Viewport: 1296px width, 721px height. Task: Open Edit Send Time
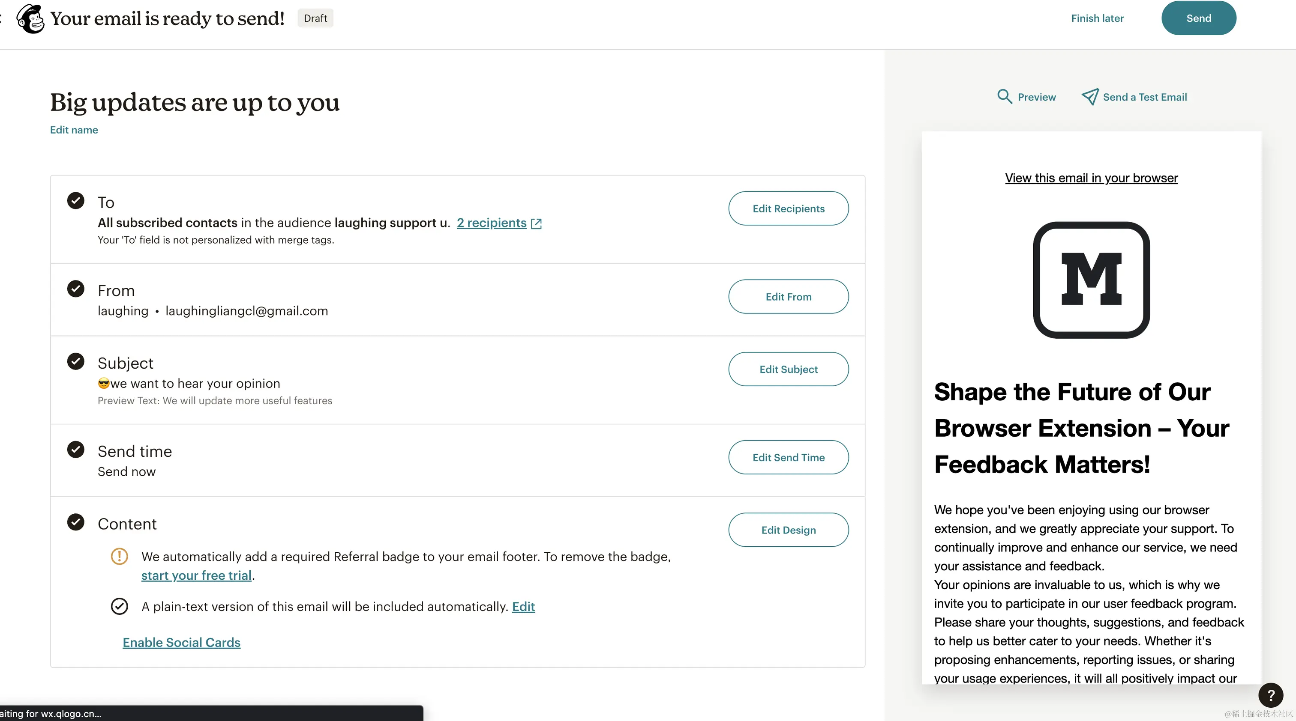pos(789,457)
